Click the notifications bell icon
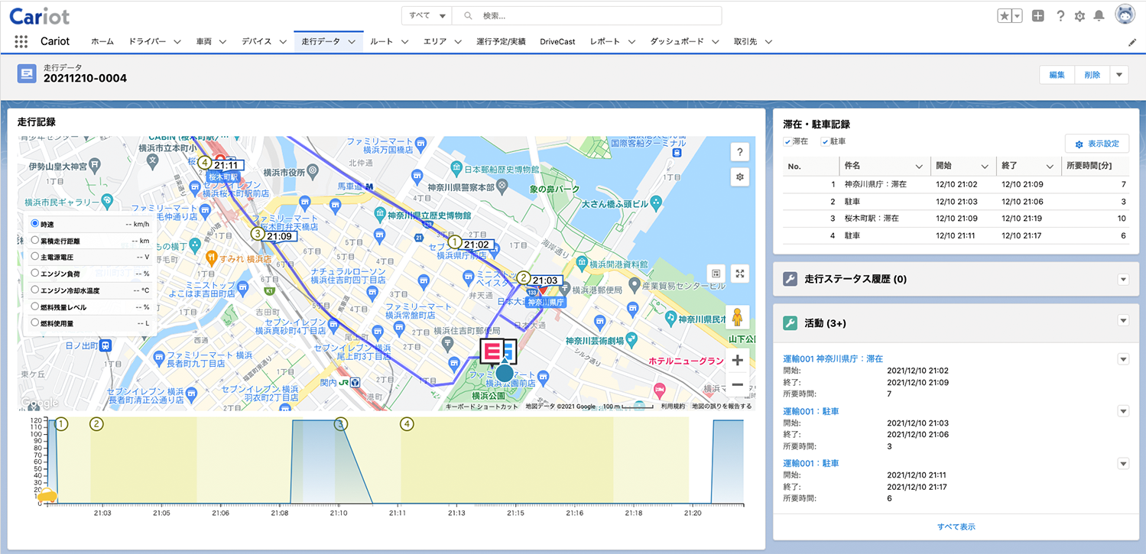The width and height of the screenshot is (1146, 554). coord(1099,16)
